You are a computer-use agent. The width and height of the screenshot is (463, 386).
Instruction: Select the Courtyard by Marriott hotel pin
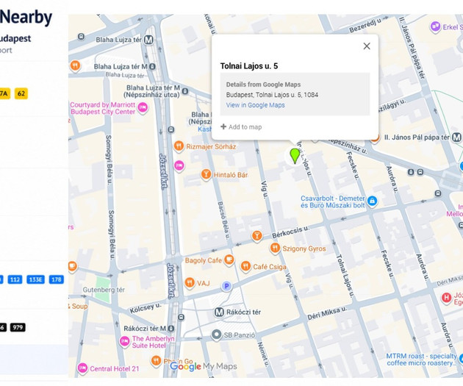click(x=143, y=107)
